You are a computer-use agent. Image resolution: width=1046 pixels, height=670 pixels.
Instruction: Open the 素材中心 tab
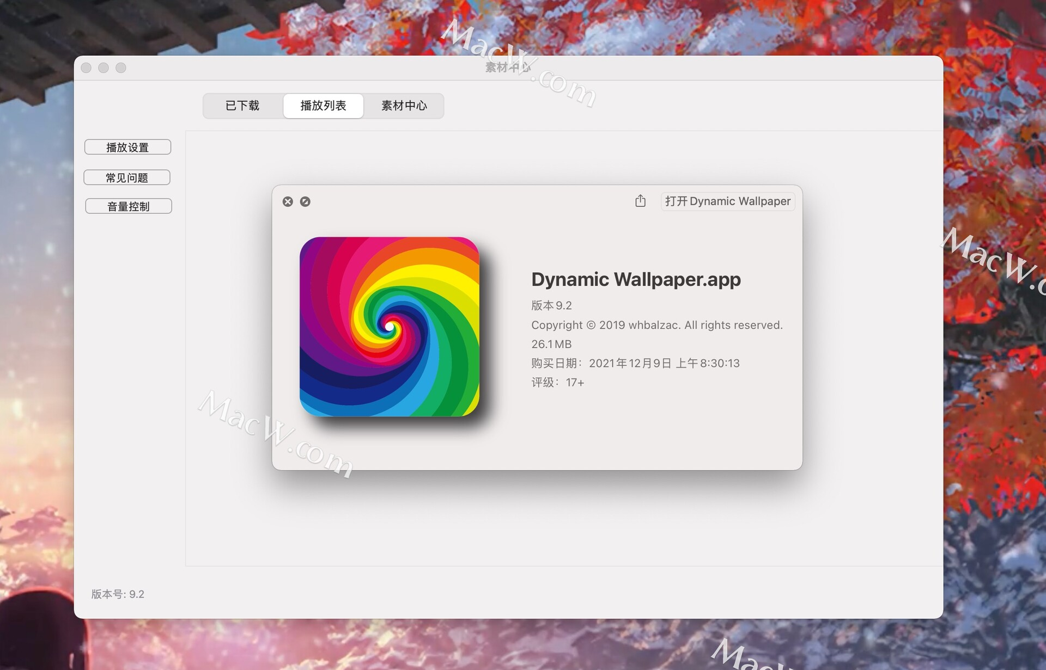(404, 106)
